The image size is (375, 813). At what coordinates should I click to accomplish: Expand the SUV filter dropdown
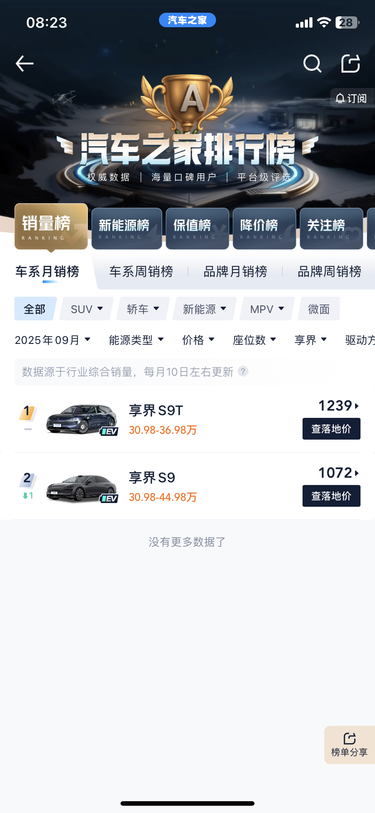[x=87, y=309]
